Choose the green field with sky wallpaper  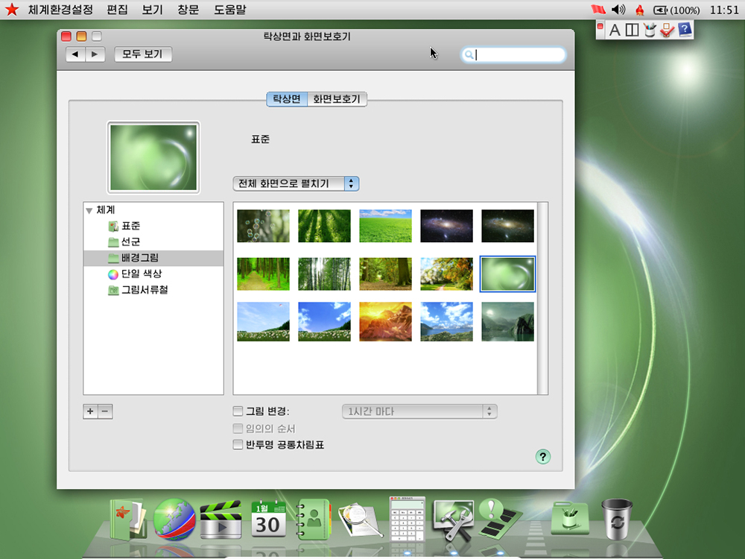point(385,226)
